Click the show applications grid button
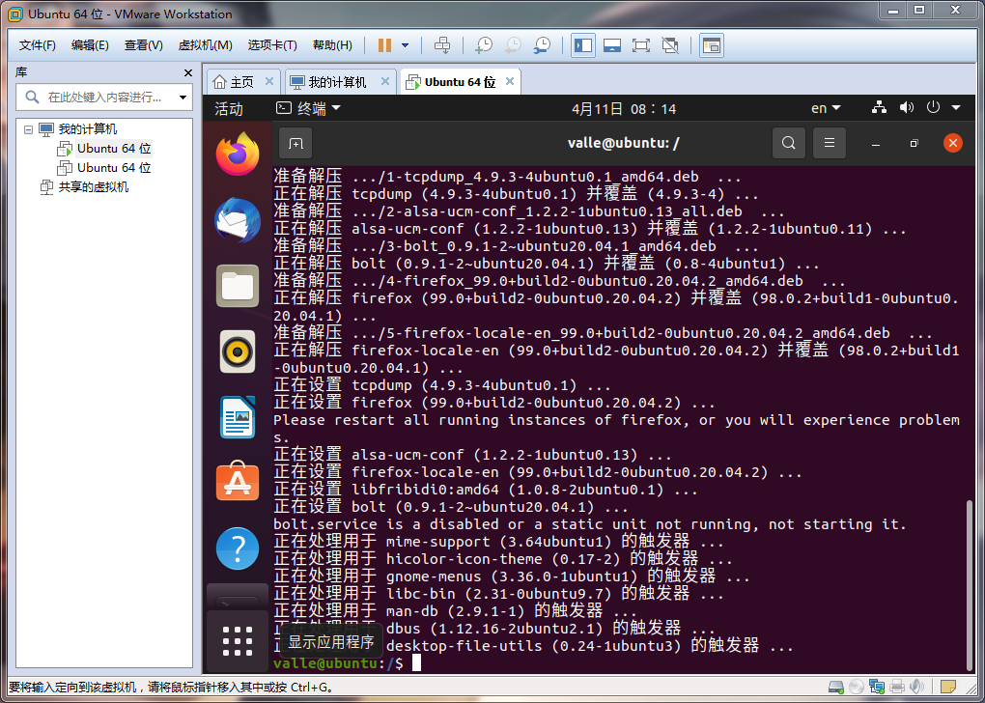Viewport: 985px width, 703px height. pyautogui.click(x=238, y=641)
